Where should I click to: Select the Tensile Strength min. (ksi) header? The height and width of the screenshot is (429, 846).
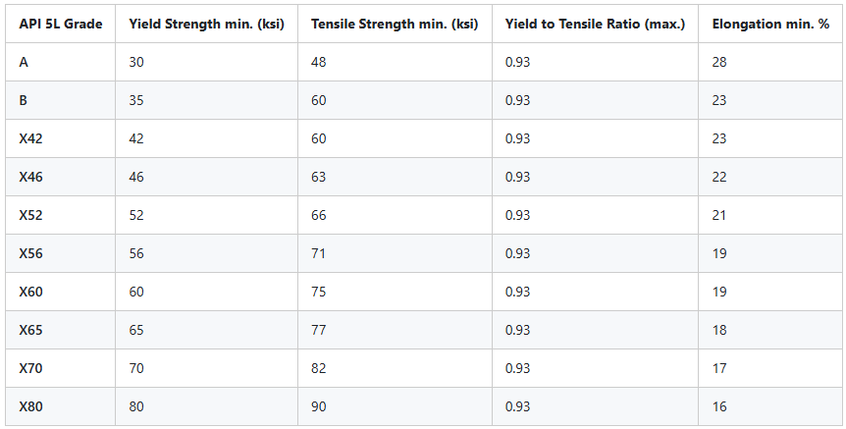tap(395, 24)
